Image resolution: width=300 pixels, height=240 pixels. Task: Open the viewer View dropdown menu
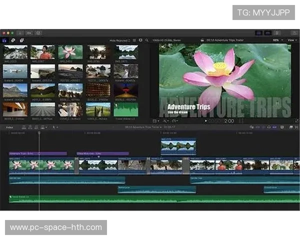(x=292, y=40)
